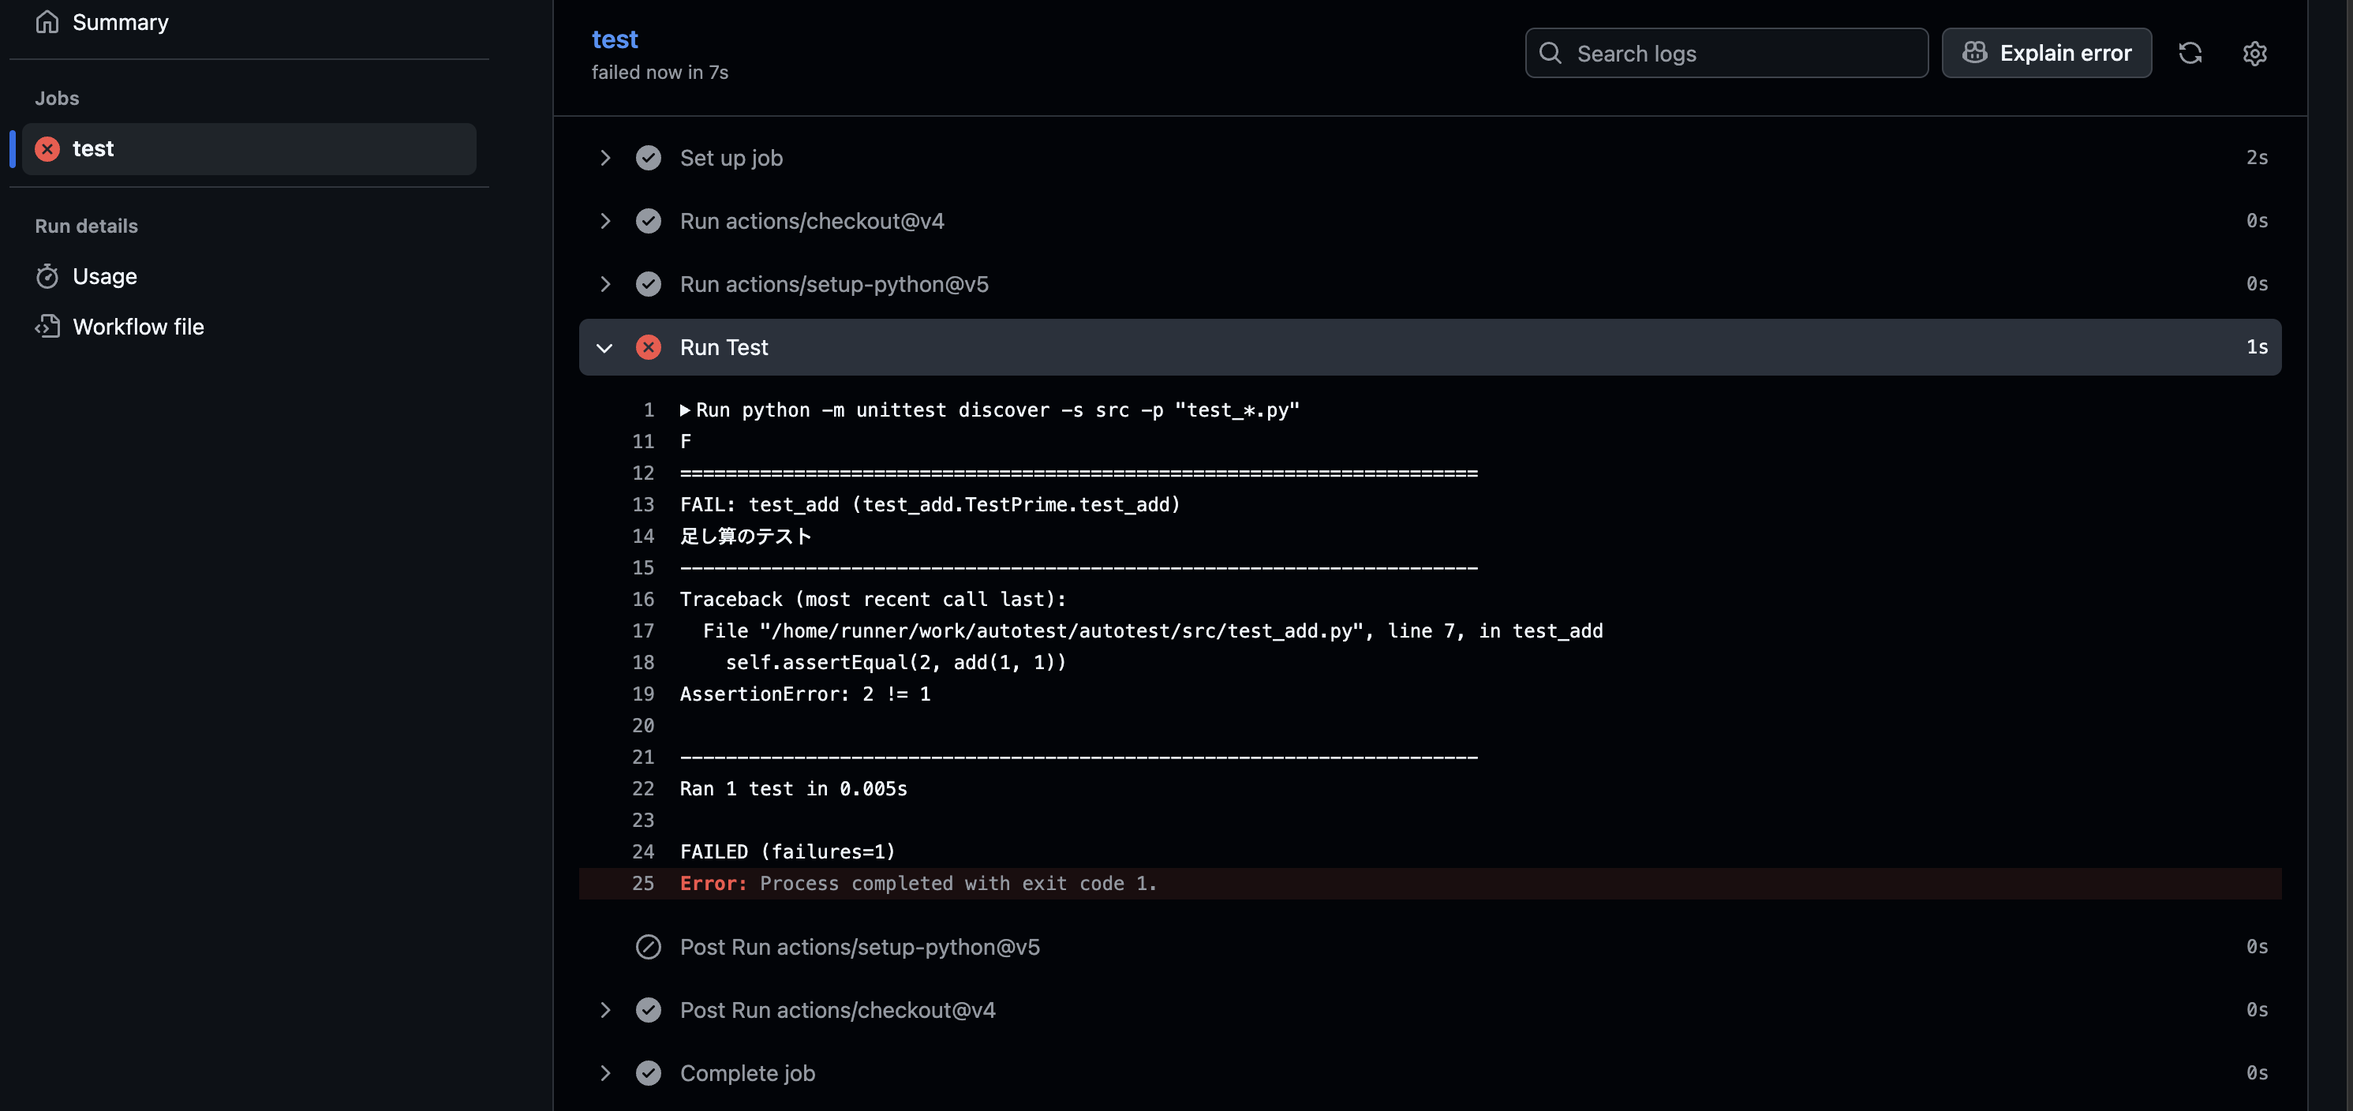
Task: Open the Summary page
Action: (x=120, y=22)
